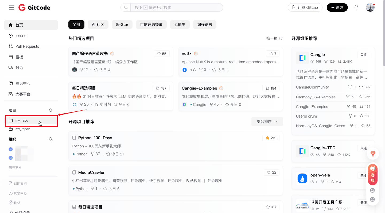
Task: Click the 迁移 GitLab button
Action: point(305,7)
